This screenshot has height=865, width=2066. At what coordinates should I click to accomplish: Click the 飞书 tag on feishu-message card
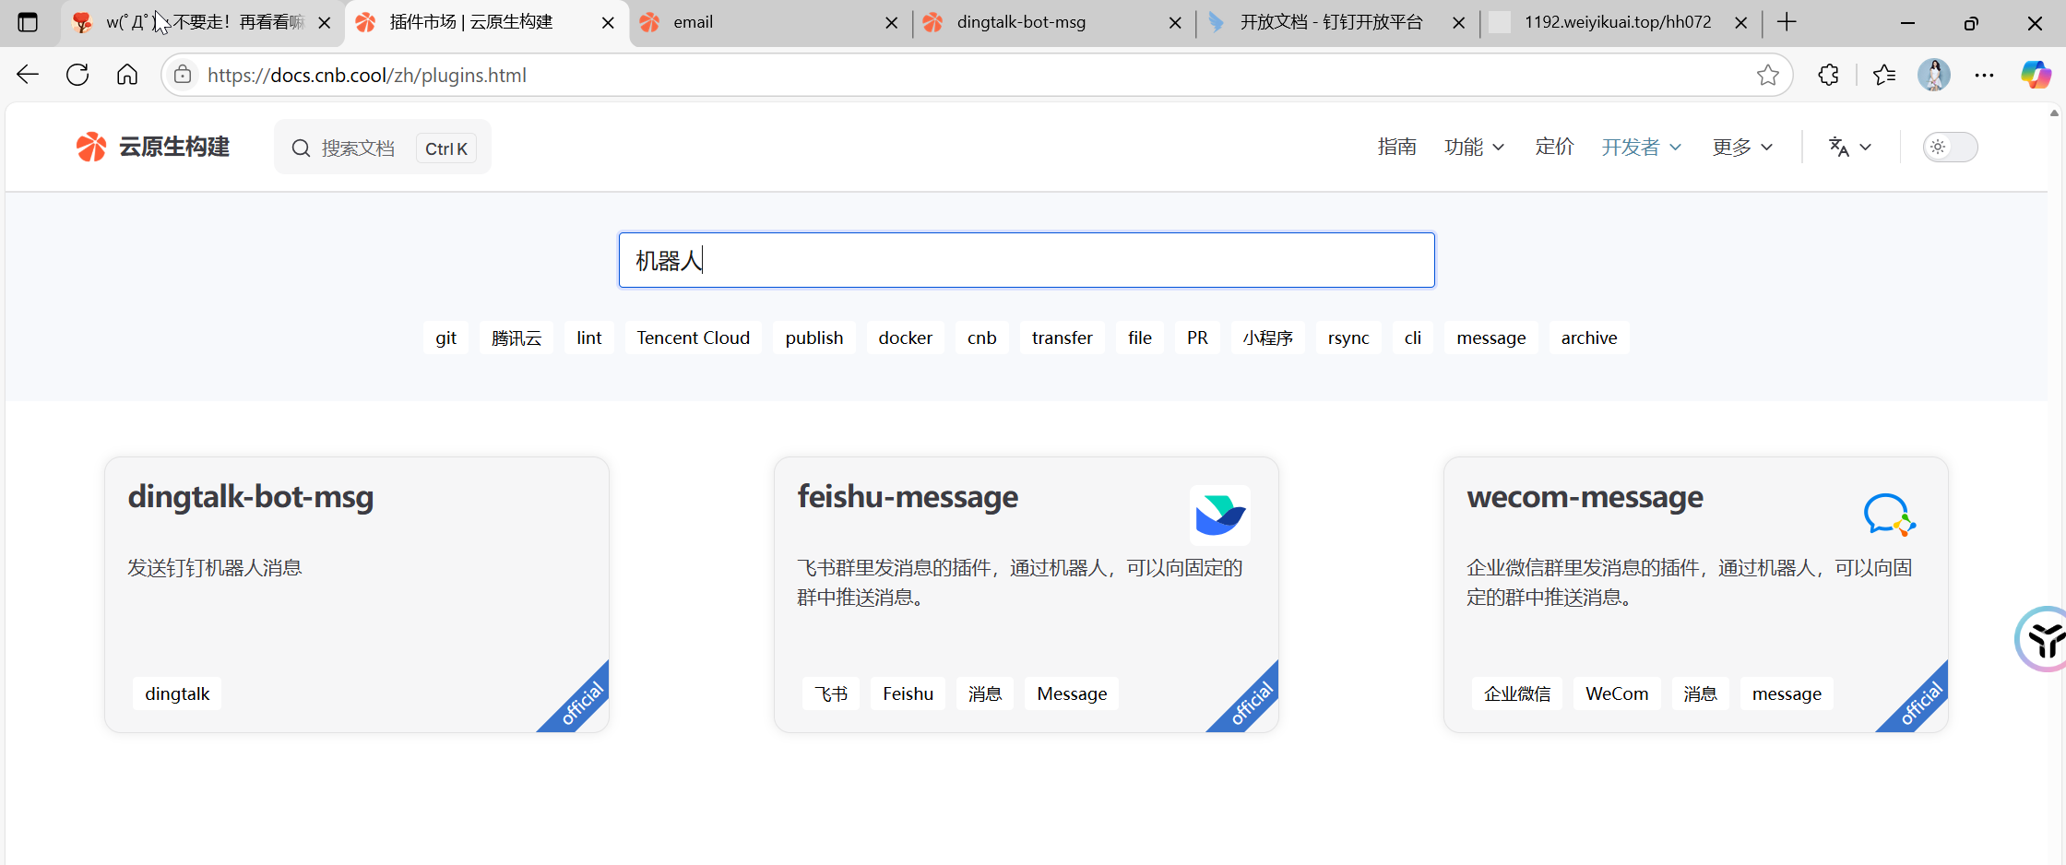point(831,693)
